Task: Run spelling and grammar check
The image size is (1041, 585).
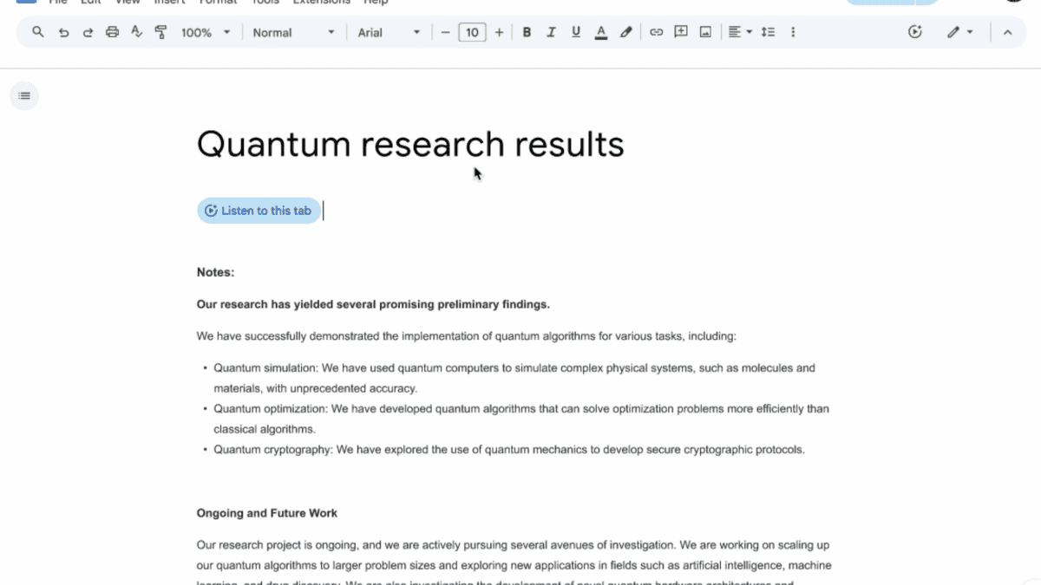Action: point(136,32)
